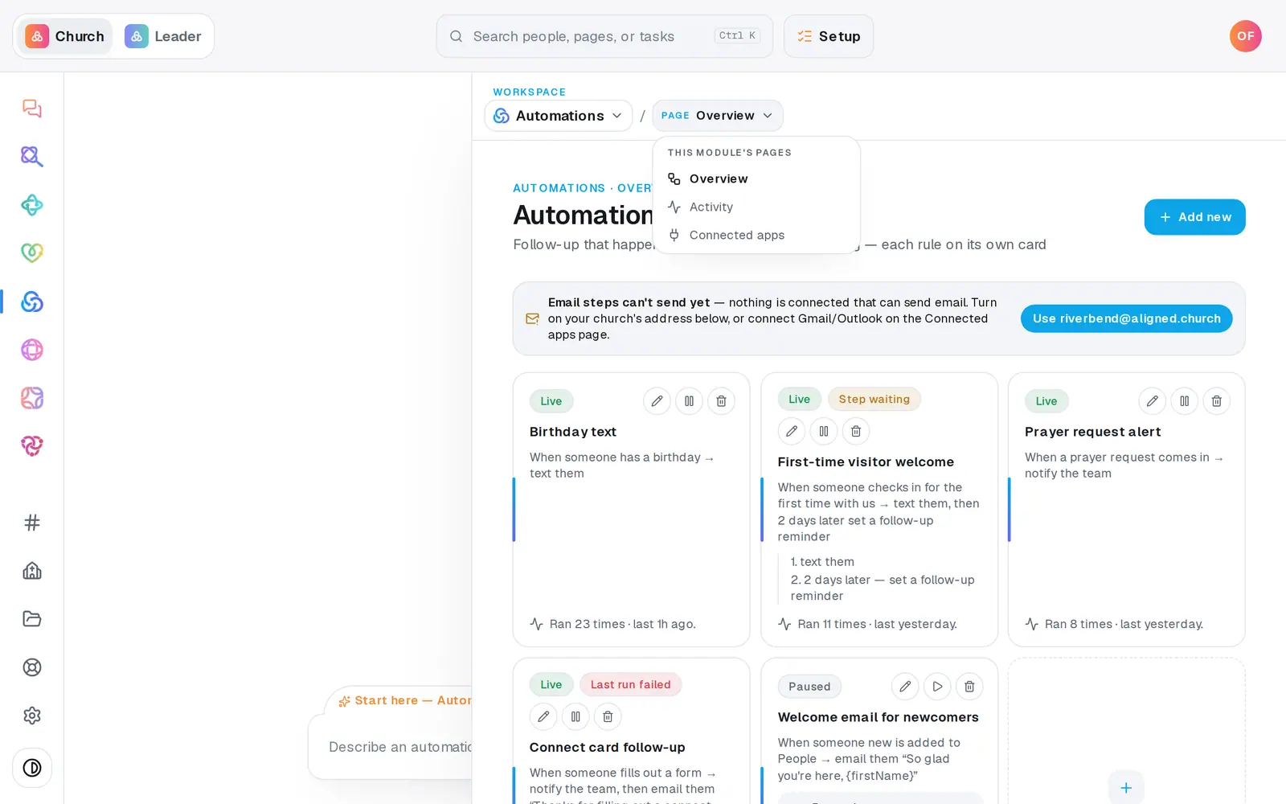Open the Setup button
Image resolution: width=1286 pixels, height=804 pixels.
tap(829, 36)
